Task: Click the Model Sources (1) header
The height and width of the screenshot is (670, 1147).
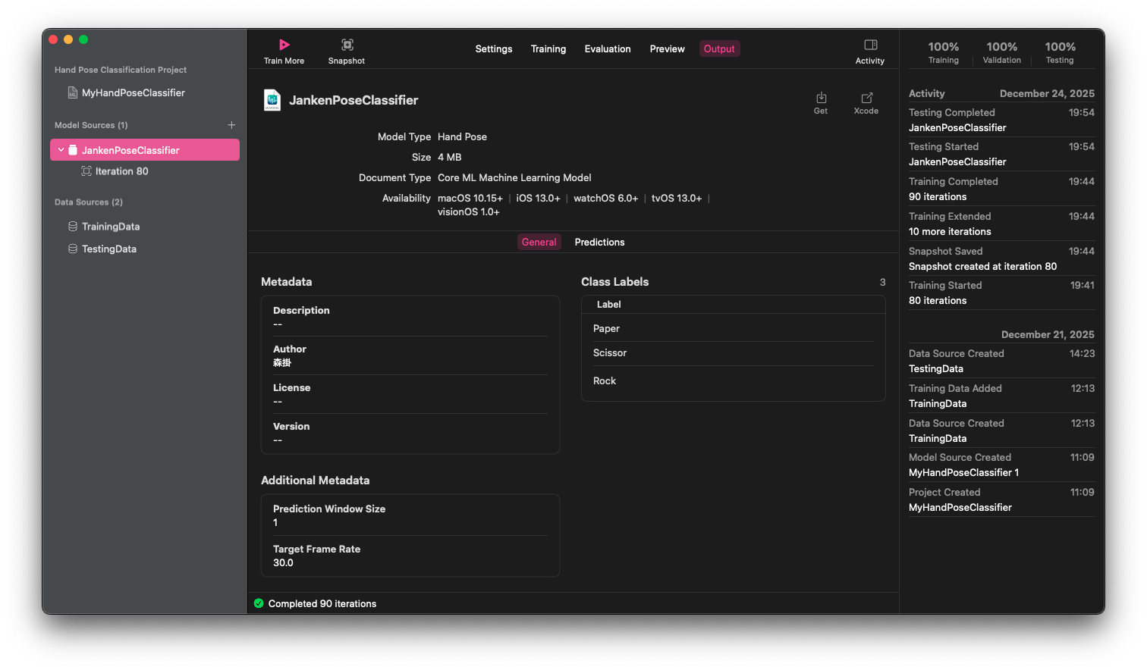Action: point(91,125)
